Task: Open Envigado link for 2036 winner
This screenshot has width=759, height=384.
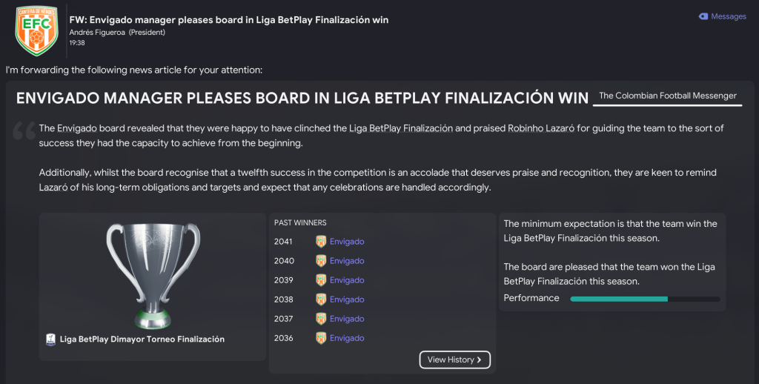Action: [347, 338]
